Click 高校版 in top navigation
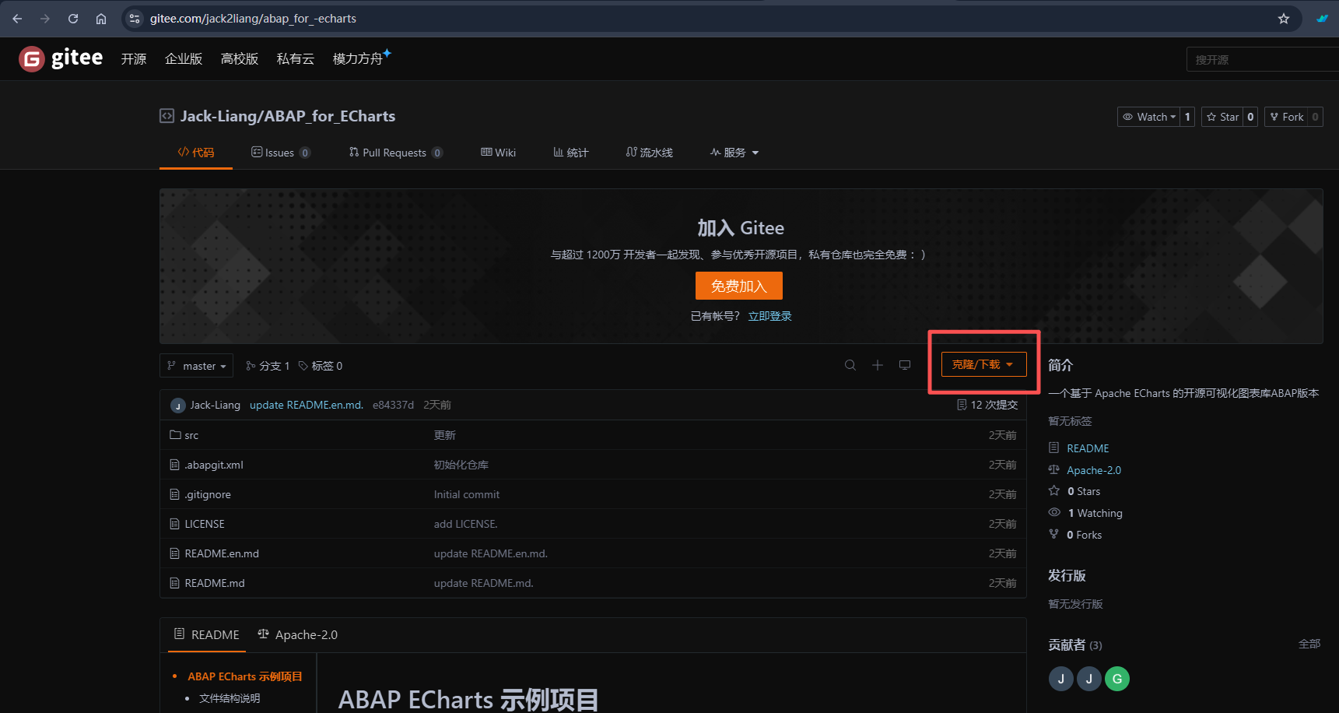1339x713 pixels. [240, 58]
